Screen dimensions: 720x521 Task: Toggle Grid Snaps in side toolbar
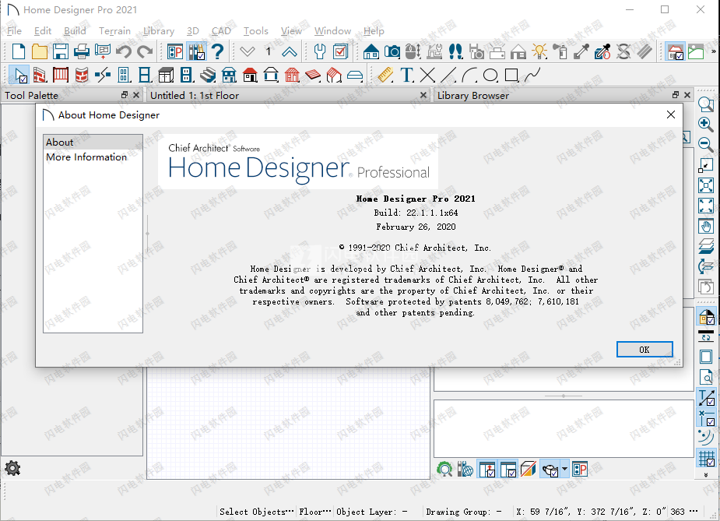[706, 458]
